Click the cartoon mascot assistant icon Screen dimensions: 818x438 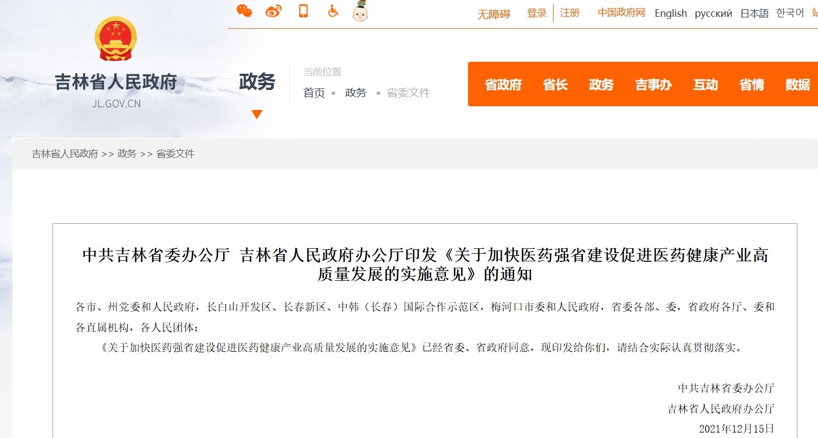[360, 11]
